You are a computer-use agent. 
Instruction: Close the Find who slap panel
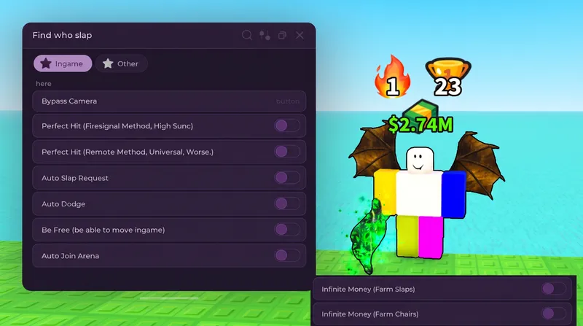(300, 35)
